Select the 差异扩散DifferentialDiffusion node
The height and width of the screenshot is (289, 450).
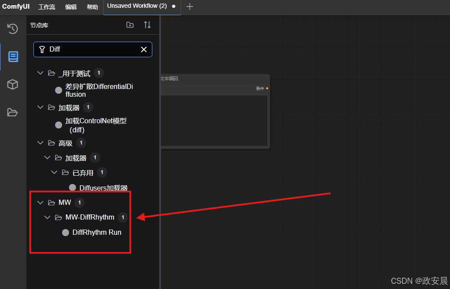[x=99, y=90]
